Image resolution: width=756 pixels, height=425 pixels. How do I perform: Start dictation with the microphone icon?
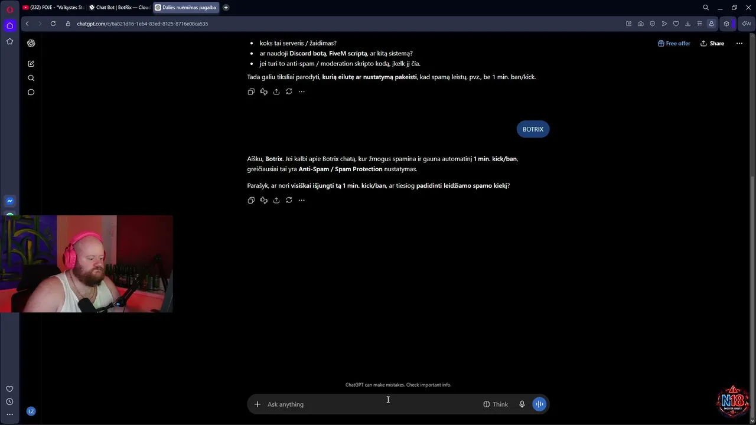[522, 404]
